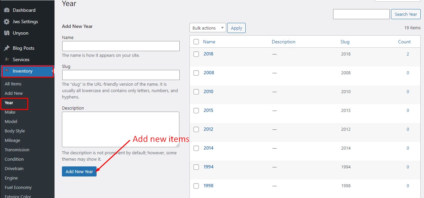
Task: Apply the selected bulk action
Action: [x=236, y=28]
